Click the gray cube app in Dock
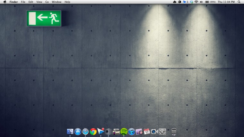 point(108,132)
